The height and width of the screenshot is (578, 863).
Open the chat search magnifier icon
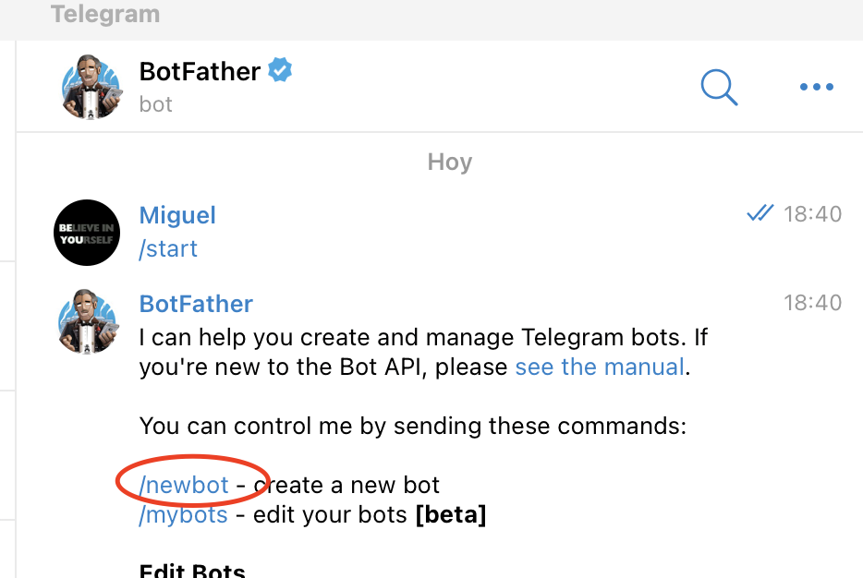719,87
